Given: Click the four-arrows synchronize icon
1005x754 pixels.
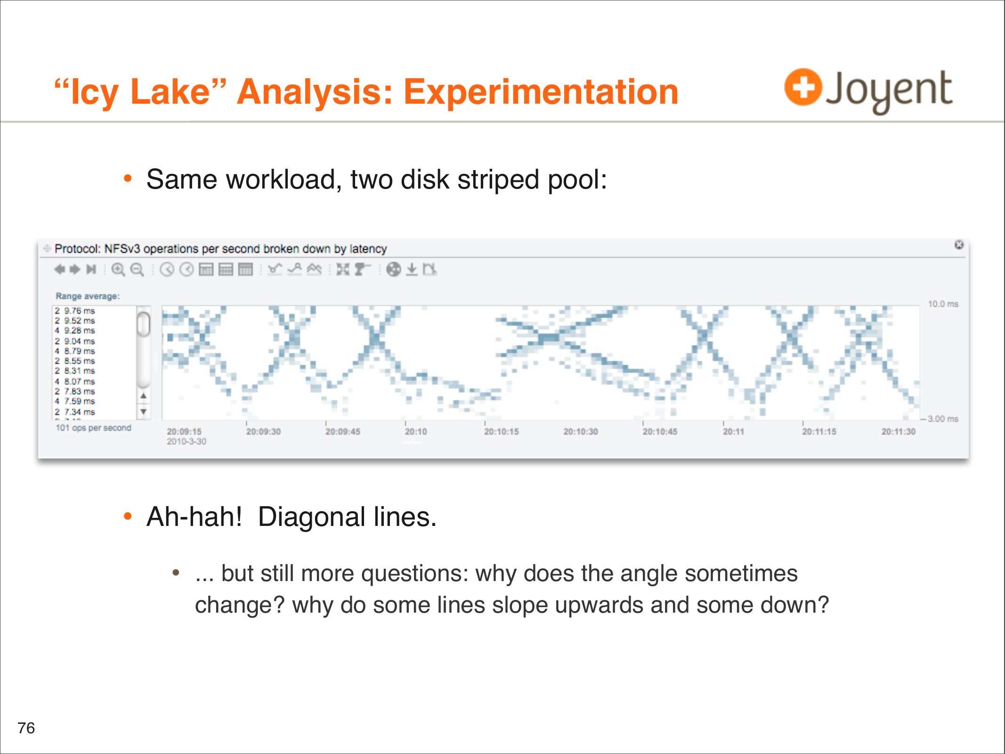Looking at the screenshot, I should (343, 270).
